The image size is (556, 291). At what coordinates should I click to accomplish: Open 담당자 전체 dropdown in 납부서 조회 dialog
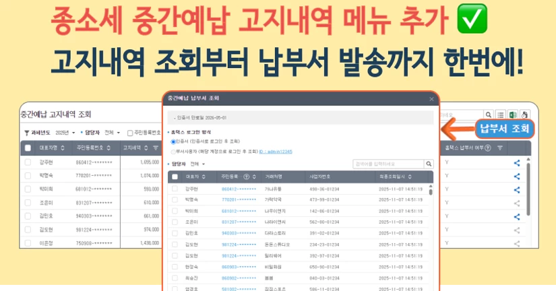pos(198,164)
